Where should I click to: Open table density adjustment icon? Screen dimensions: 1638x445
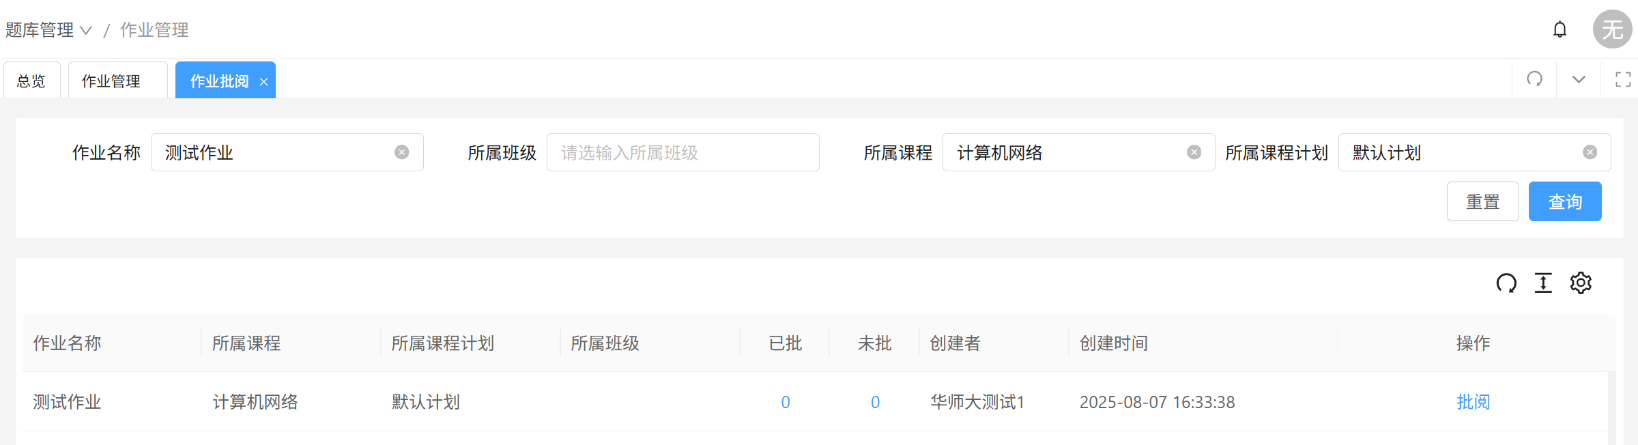[1543, 283]
